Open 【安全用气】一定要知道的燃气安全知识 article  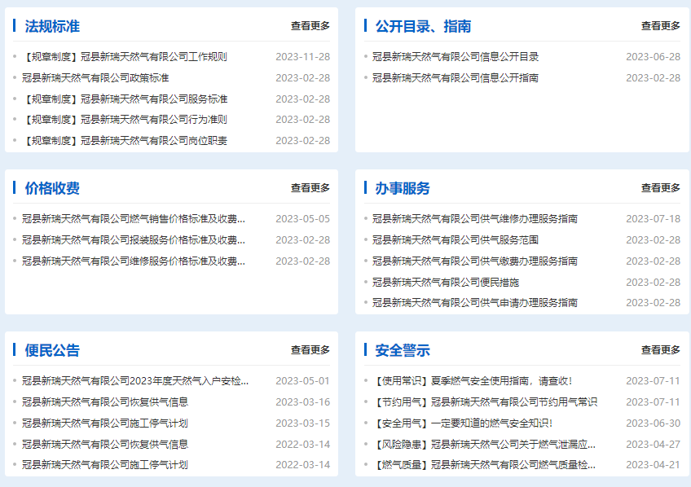click(463, 423)
